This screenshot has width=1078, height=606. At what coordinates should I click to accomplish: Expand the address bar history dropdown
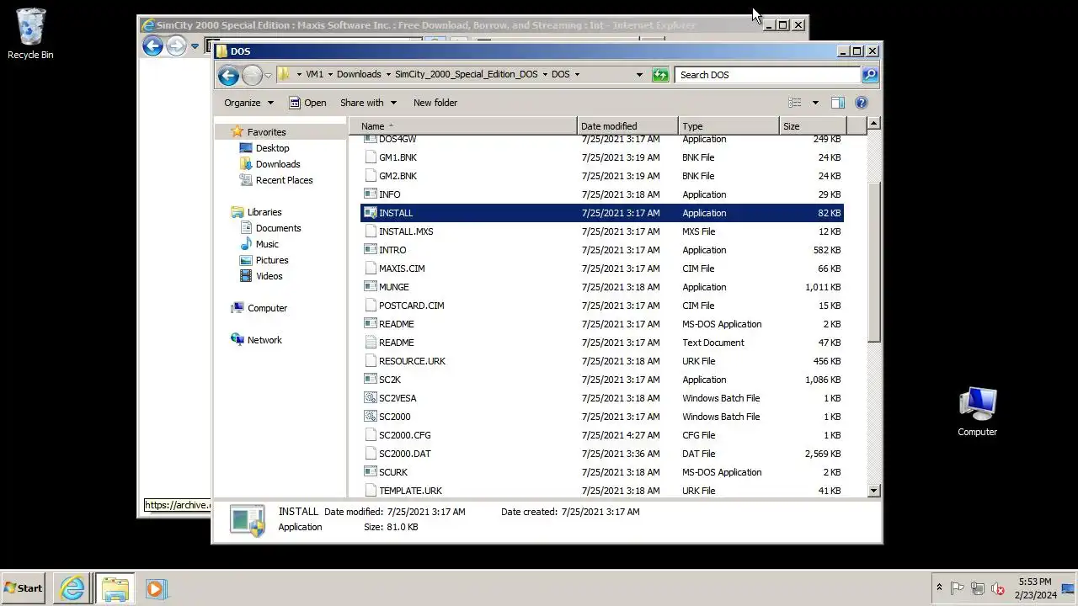click(639, 75)
